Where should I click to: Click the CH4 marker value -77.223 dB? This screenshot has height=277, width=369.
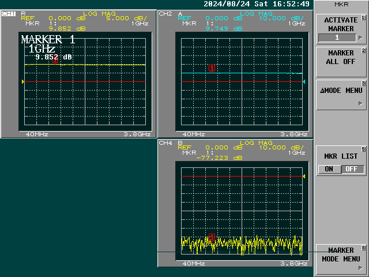click(x=219, y=158)
